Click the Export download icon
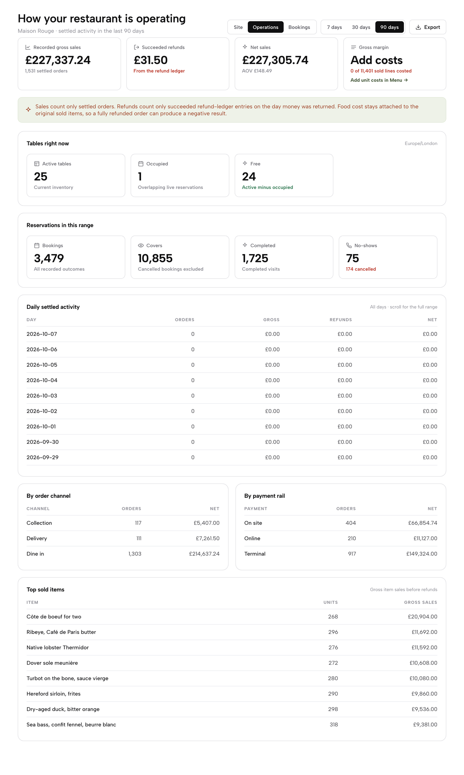 click(418, 27)
